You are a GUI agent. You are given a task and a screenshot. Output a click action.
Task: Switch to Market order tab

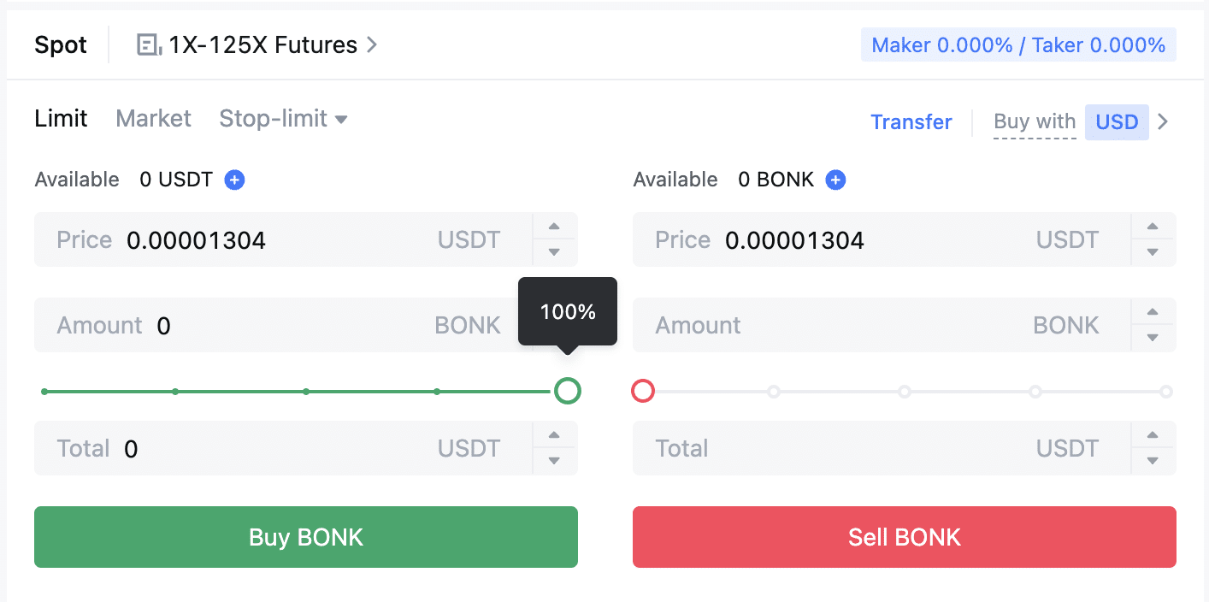[153, 119]
